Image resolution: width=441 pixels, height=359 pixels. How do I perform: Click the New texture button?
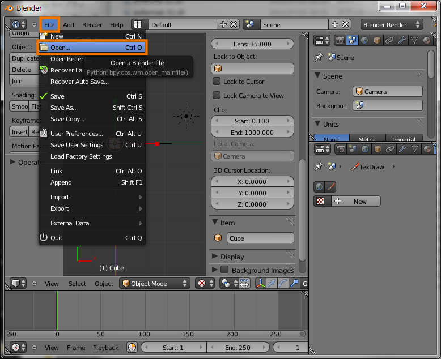pyautogui.click(x=356, y=202)
